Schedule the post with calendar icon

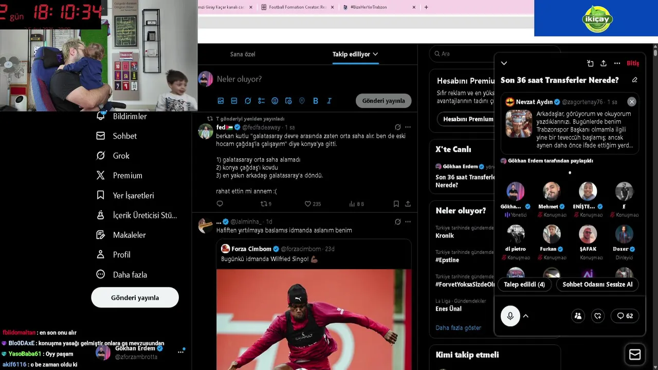tap(288, 101)
